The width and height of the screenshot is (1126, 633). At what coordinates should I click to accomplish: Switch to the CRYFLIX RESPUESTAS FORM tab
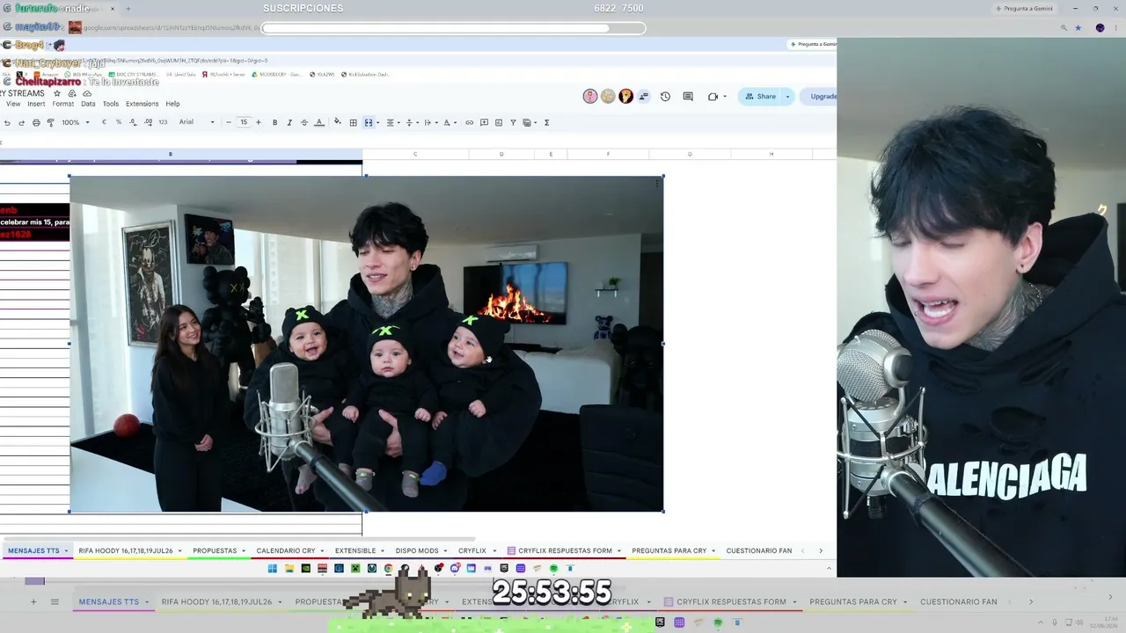click(x=565, y=551)
